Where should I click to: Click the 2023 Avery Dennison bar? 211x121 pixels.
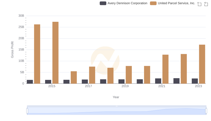click(195, 81)
